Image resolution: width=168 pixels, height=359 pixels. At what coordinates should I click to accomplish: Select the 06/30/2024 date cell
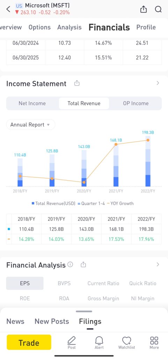[26, 43]
